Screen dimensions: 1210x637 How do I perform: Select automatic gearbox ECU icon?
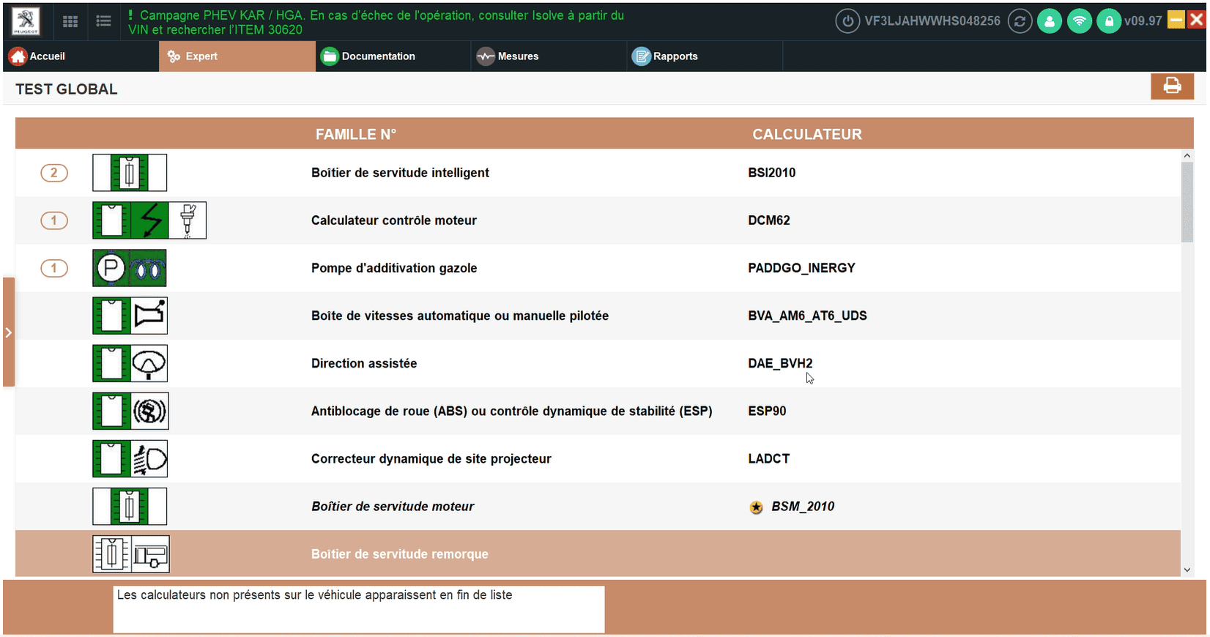(x=130, y=316)
